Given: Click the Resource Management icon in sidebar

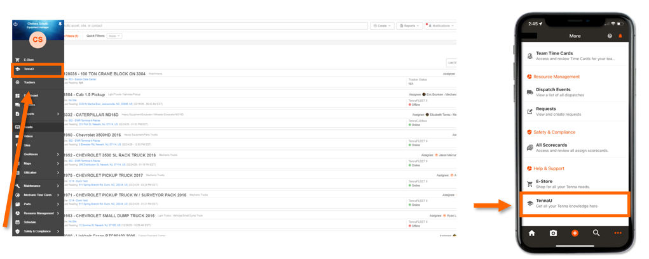Looking at the screenshot, I should click(x=17, y=213).
